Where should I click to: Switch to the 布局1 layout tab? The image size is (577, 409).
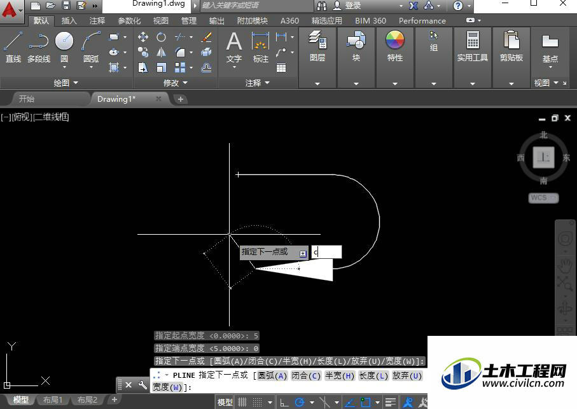tap(53, 400)
